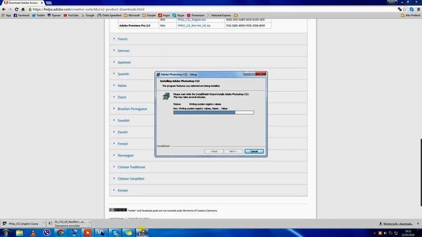Switch to Chrome in the taskbar
The image size is (422, 237).
[x=60, y=232]
